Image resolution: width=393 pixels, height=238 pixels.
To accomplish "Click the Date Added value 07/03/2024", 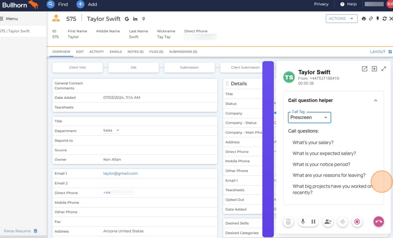I will click(122, 98).
